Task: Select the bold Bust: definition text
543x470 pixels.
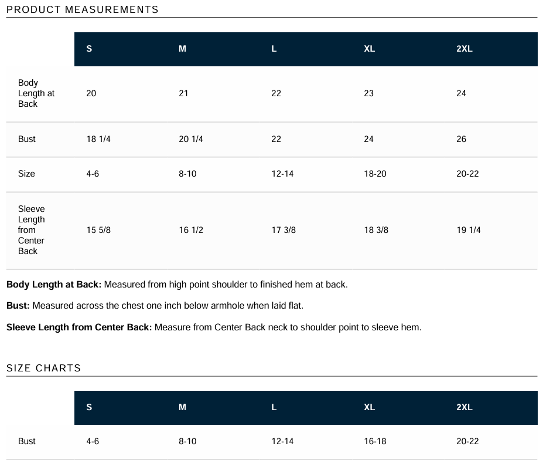Action: point(18,306)
